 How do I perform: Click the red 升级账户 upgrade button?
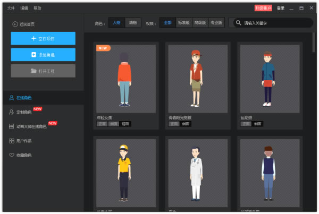coord(263,8)
